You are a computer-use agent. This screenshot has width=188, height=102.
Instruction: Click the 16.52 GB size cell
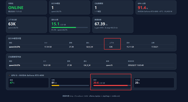47,65
